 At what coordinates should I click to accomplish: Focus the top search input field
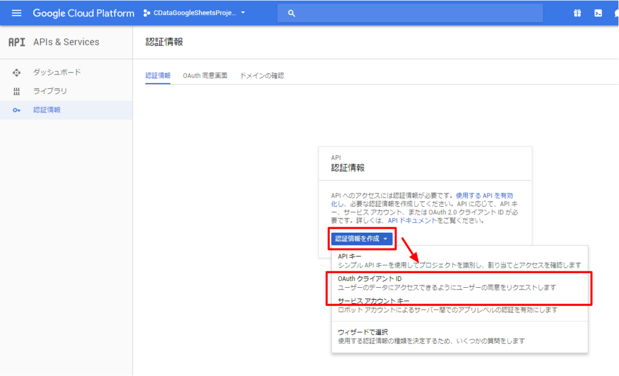pos(410,13)
